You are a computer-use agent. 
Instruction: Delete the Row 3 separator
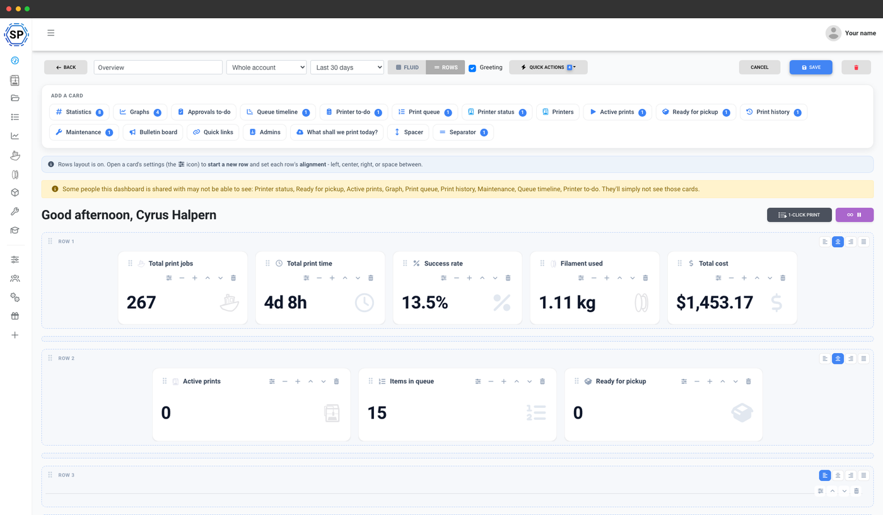[857, 491]
